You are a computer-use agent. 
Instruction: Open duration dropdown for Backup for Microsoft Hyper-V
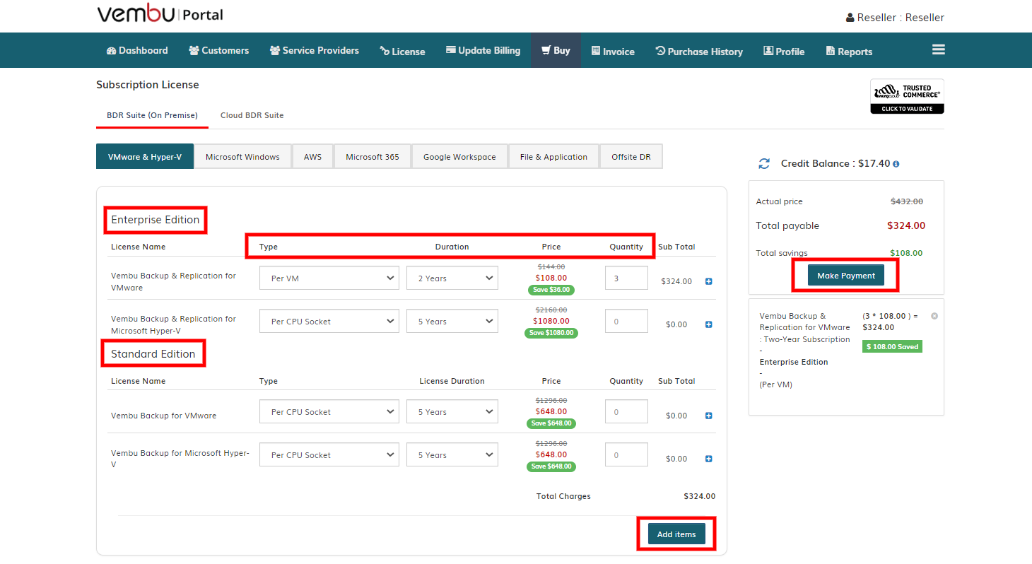coord(452,455)
